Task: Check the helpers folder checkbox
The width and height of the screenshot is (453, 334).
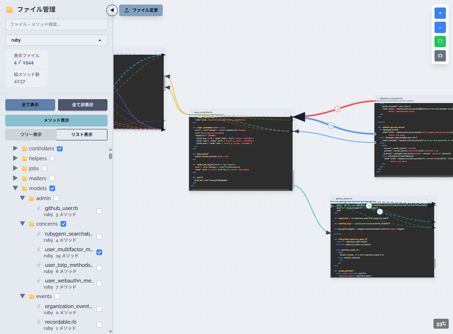Action: tap(52, 158)
